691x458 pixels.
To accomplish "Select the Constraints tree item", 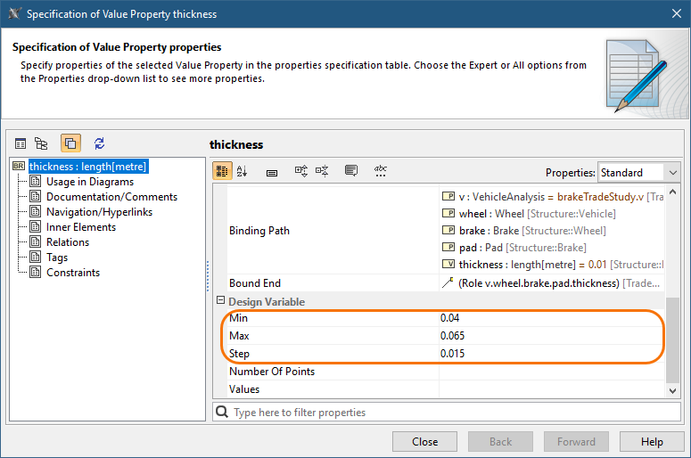I will 73,273.
